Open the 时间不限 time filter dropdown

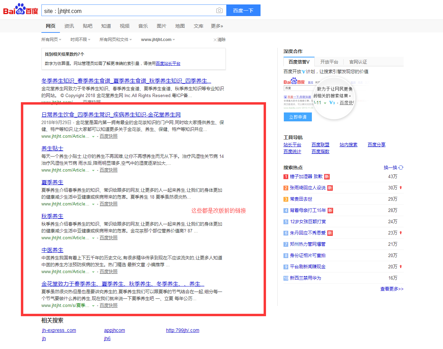point(80,40)
